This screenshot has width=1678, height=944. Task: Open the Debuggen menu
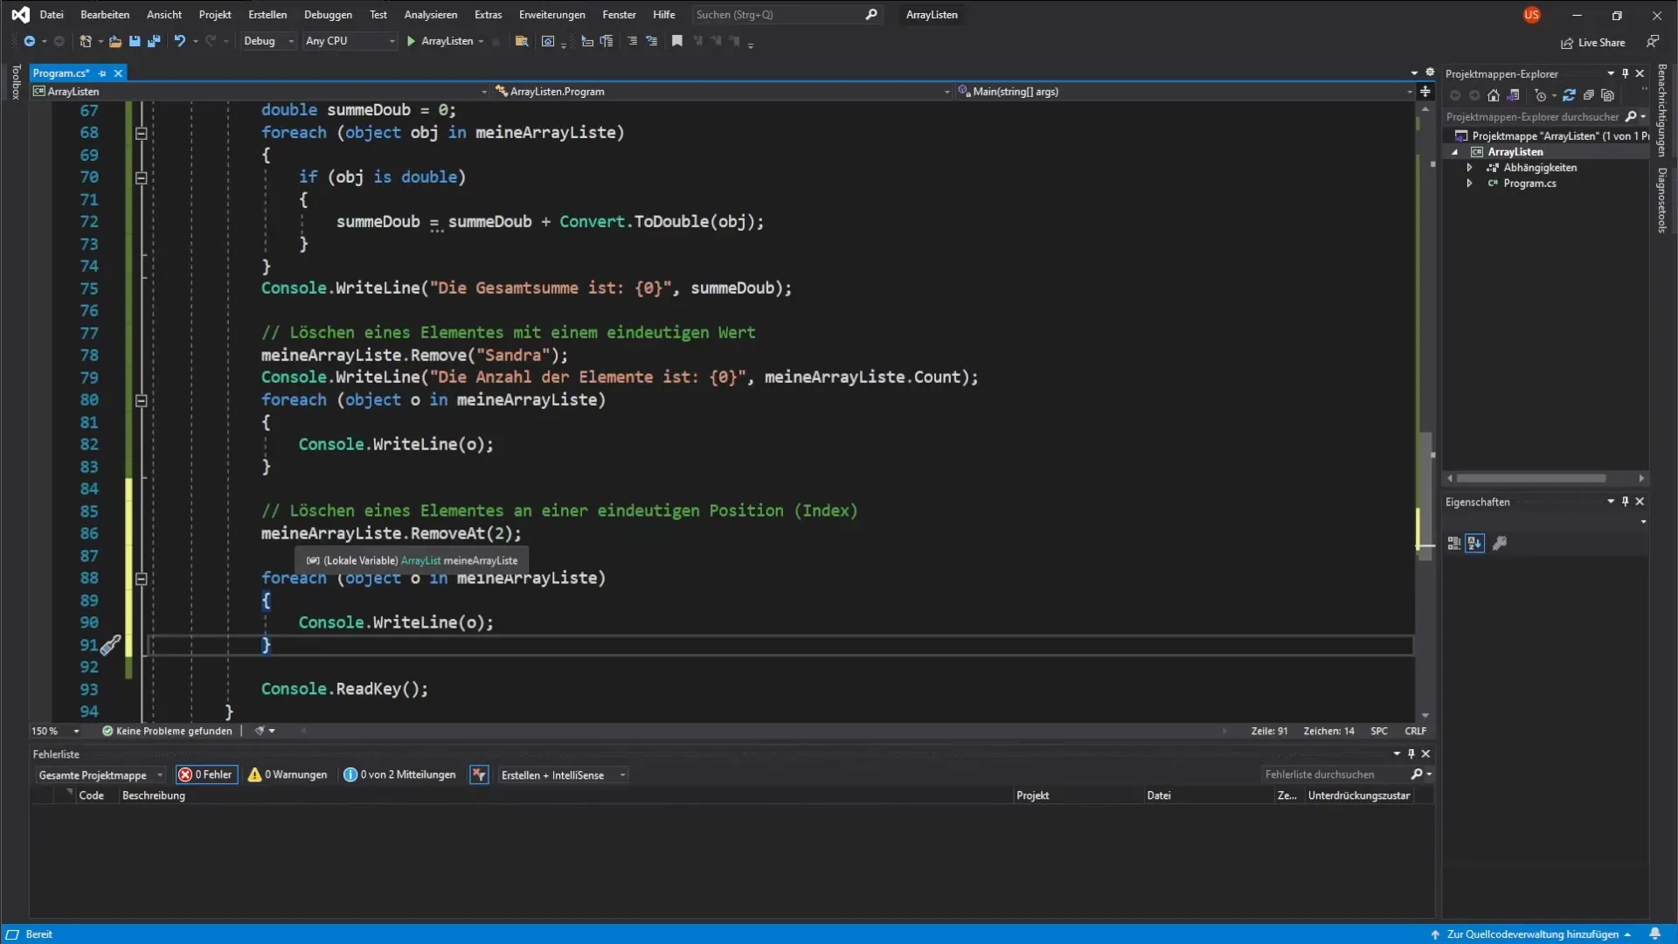coord(328,15)
